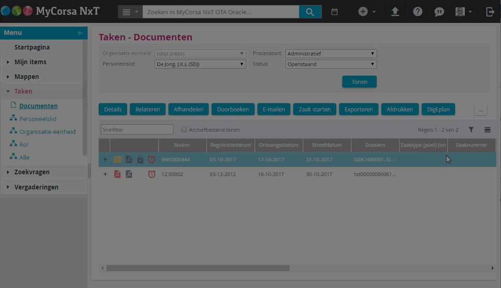This screenshot has width=501, height=288.
Task: Click the Exporteren button
Action: [x=358, y=109]
